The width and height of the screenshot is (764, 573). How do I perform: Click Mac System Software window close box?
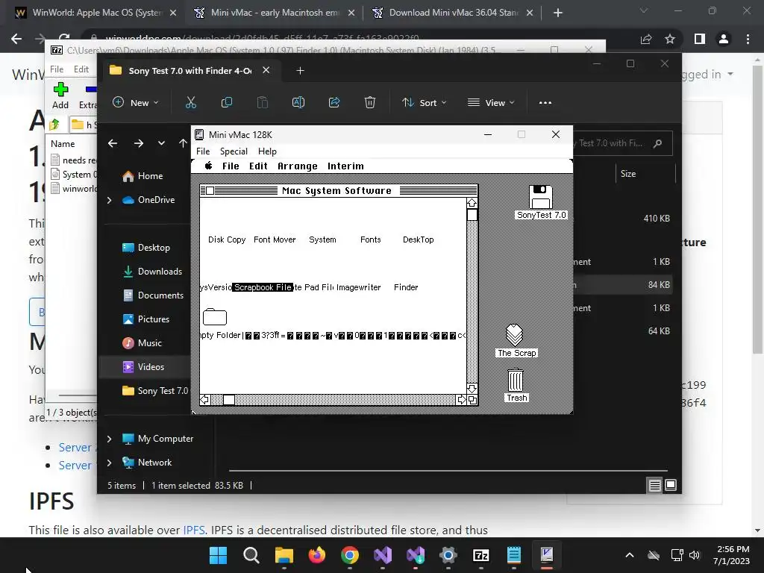pyautogui.click(x=210, y=190)
